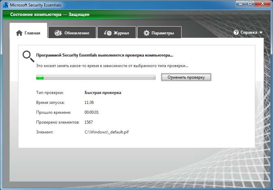Select the Быстрая проверка scan type text
This screenshot has width=273, height=190.
(103, 93)
